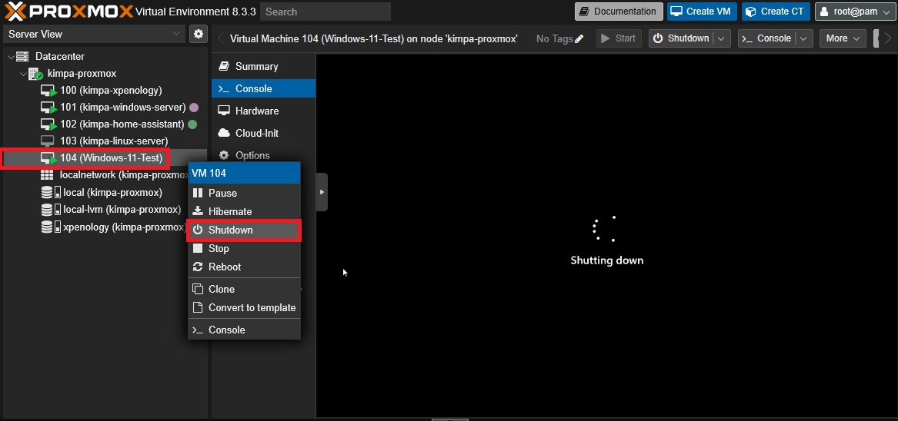Viewport: 898px width, 421px height.
Task: Expand the Console button dropdown arrow
Action: click(x=803, y=38)
